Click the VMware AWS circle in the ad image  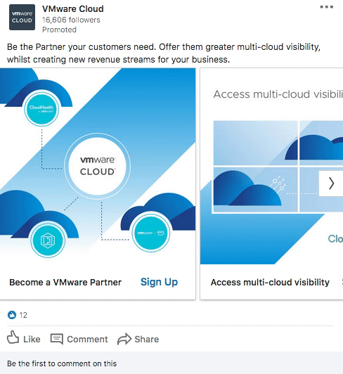coord(151,233)
